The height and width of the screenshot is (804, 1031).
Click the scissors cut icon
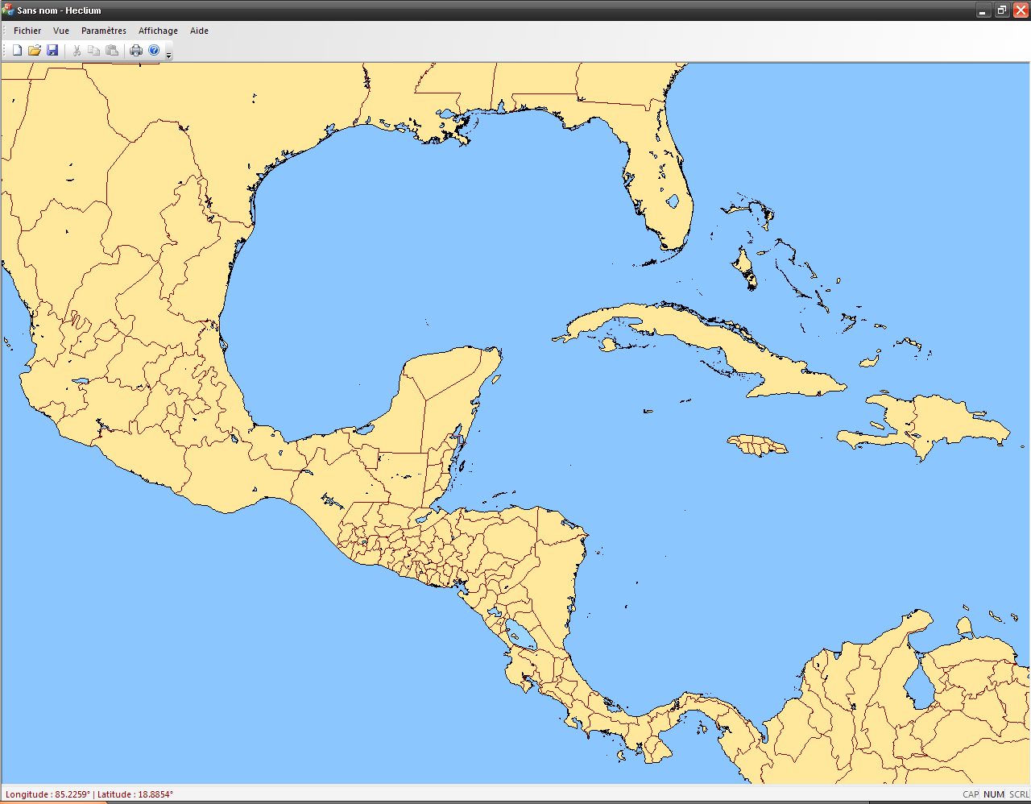pos(77,51)
